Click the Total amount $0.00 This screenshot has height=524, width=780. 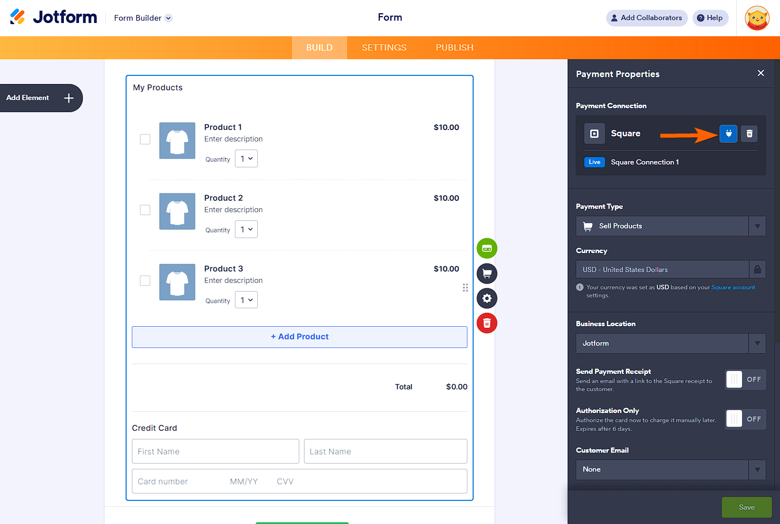click(x=456, y=387)
